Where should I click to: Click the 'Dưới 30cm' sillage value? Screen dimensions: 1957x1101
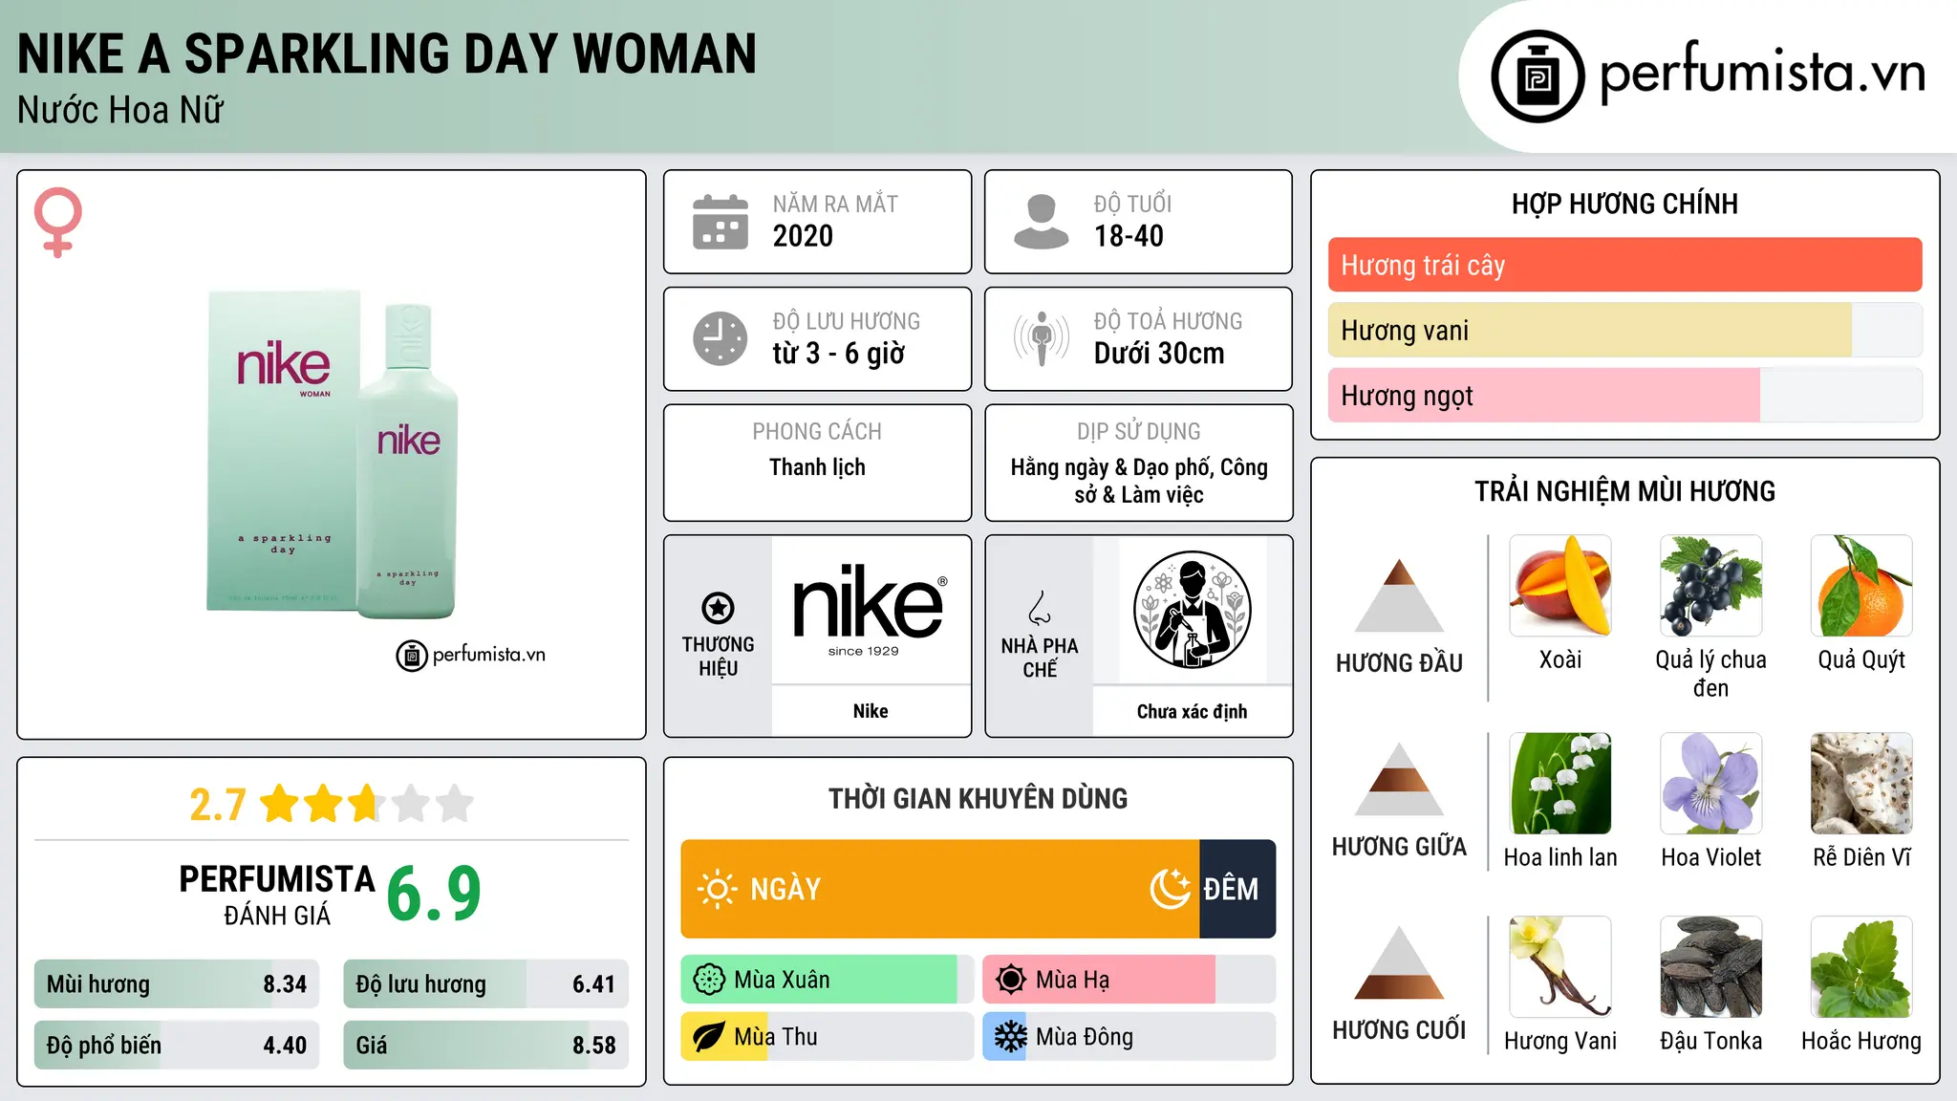tap(1159, 354)
